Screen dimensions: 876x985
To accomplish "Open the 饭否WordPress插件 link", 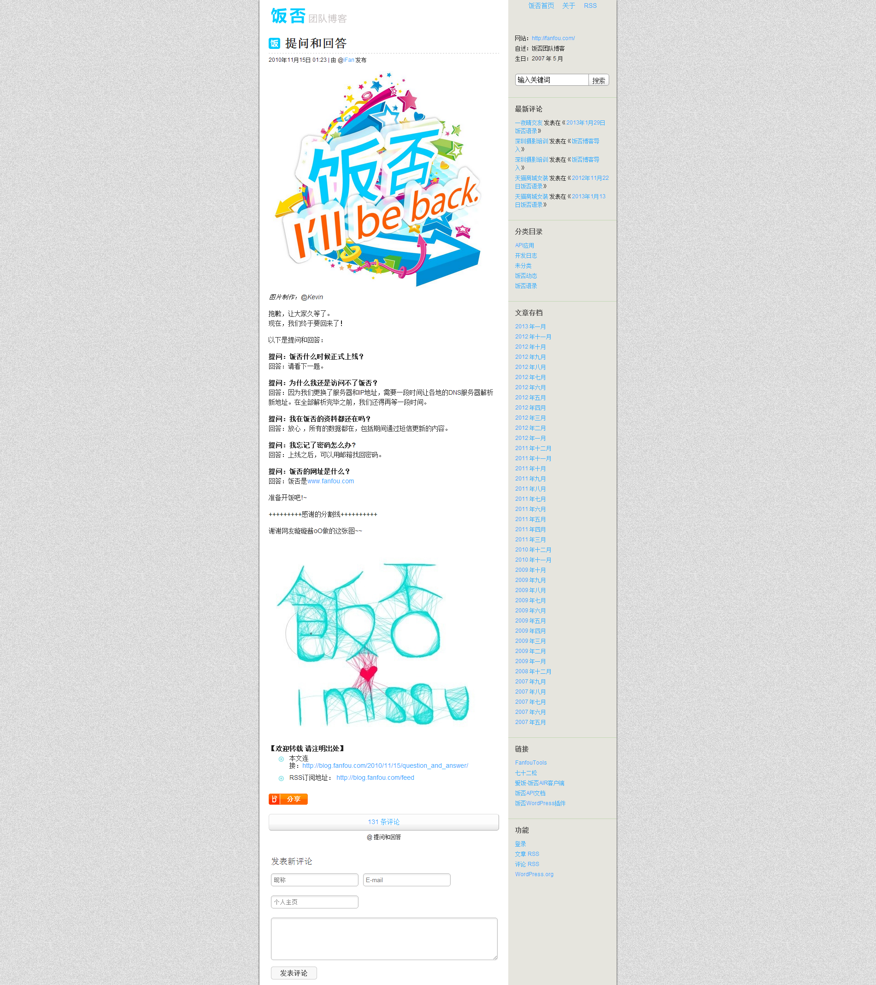I will tap(540, 803).
